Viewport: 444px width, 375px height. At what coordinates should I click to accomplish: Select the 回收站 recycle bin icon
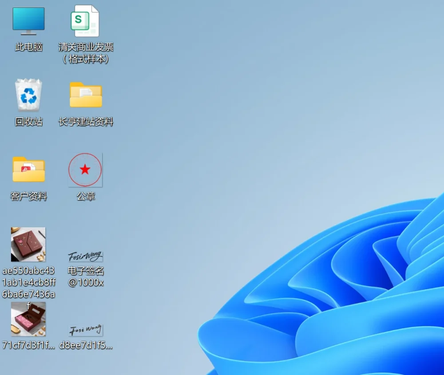[x=28, y=95]
